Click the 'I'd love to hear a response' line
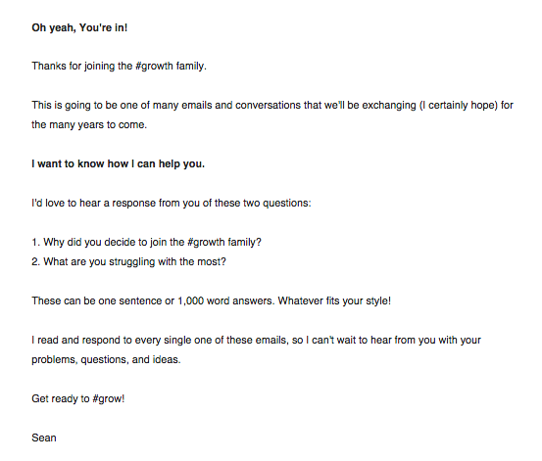Viewport: 542px width, 461px height. pos(172,203)
